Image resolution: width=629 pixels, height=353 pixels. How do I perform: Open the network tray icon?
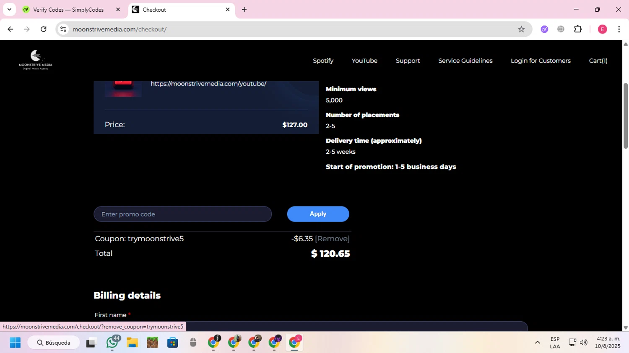572,343
